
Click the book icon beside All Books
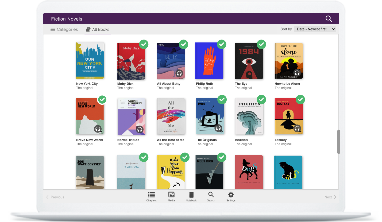click(88, 29)
